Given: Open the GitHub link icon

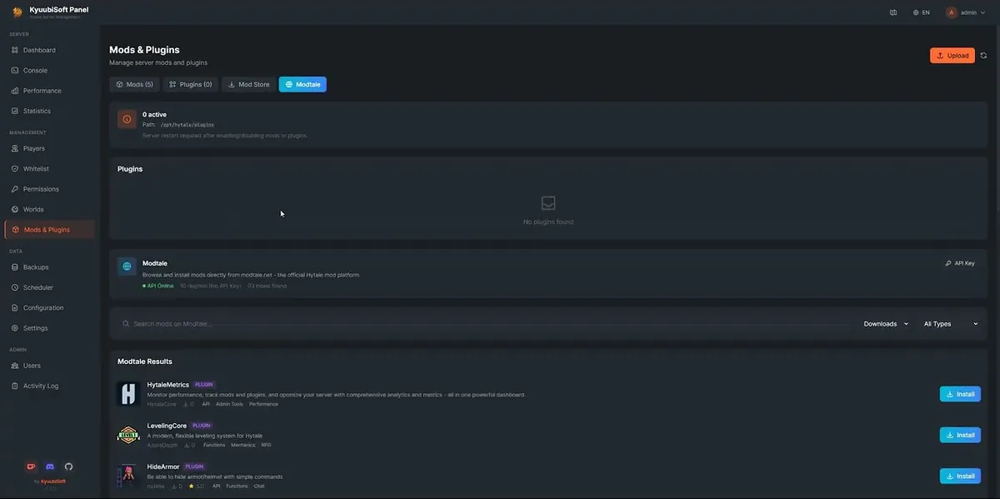Looking at the screenshot, I should click(68, 467).
